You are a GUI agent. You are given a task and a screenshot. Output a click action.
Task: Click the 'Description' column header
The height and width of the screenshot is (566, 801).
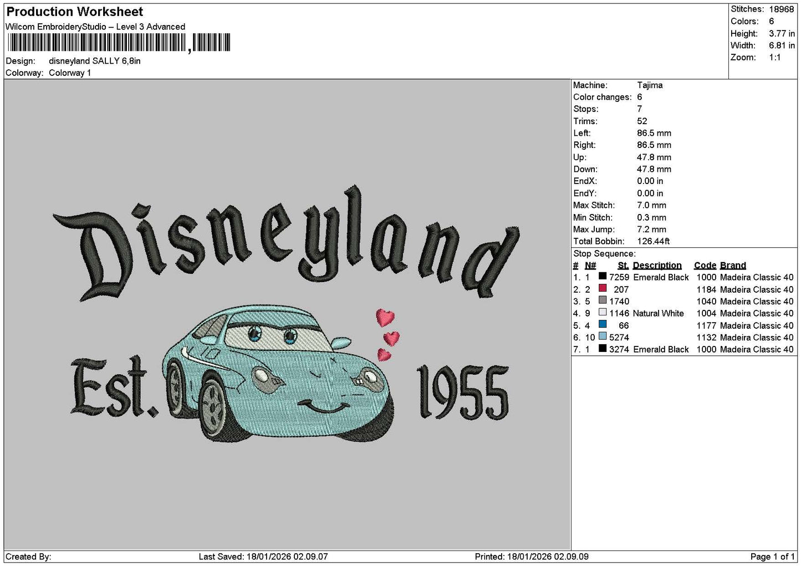click(657, 266)
